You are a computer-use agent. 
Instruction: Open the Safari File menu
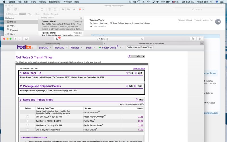[19, 2]
